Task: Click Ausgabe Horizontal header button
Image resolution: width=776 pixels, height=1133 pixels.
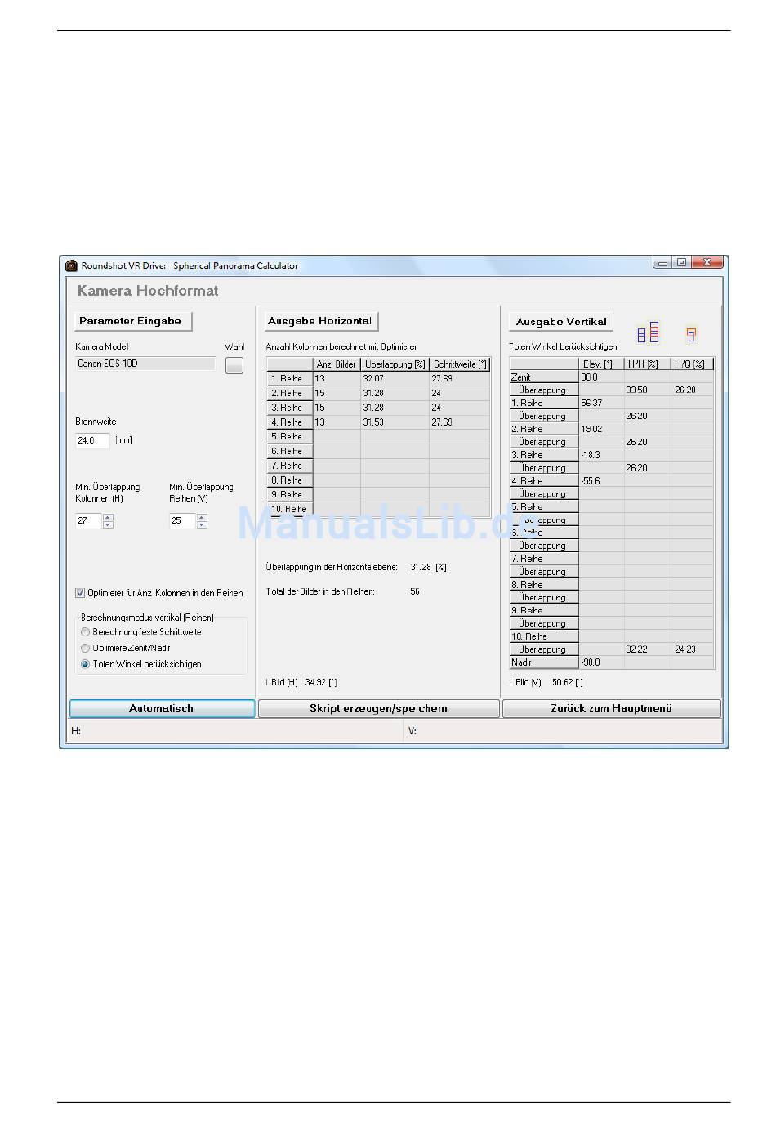Action: click(320, 321)
